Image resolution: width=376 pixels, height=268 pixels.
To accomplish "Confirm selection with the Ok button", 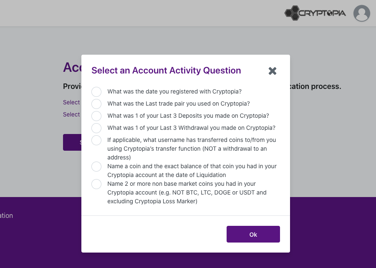I will pos(253,234).
